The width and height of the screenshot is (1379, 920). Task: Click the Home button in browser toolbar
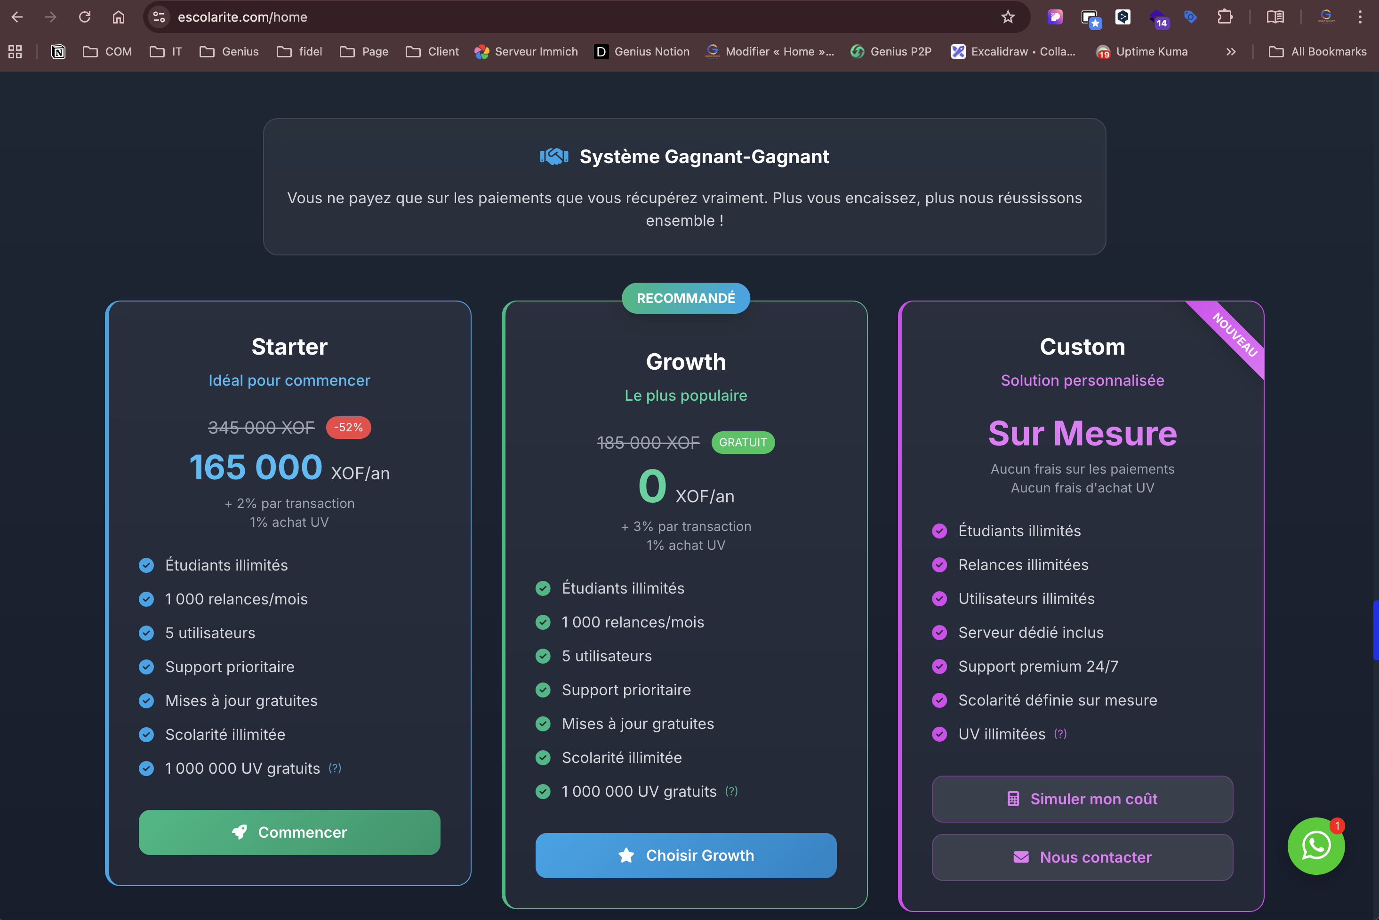pos(119,17)
